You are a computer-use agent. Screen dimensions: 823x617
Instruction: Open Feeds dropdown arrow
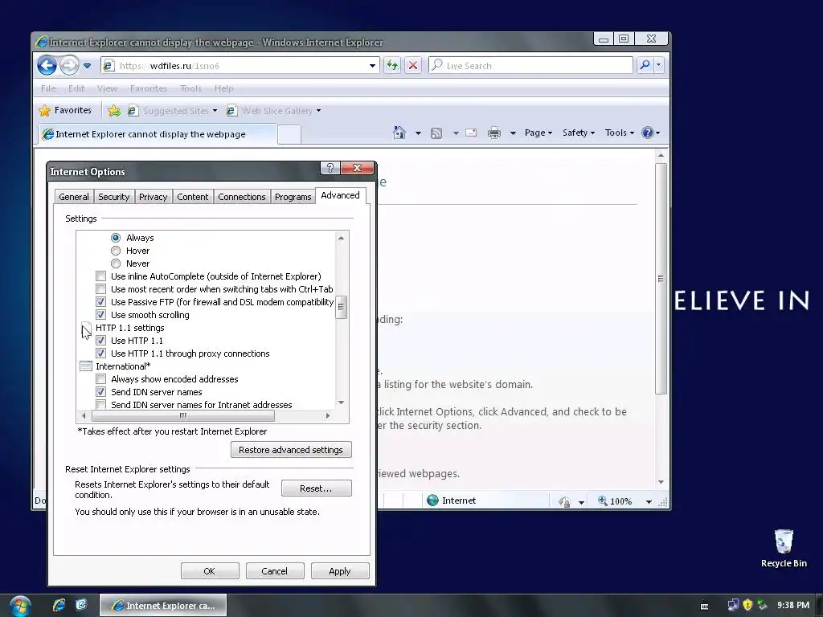(456, 133)
